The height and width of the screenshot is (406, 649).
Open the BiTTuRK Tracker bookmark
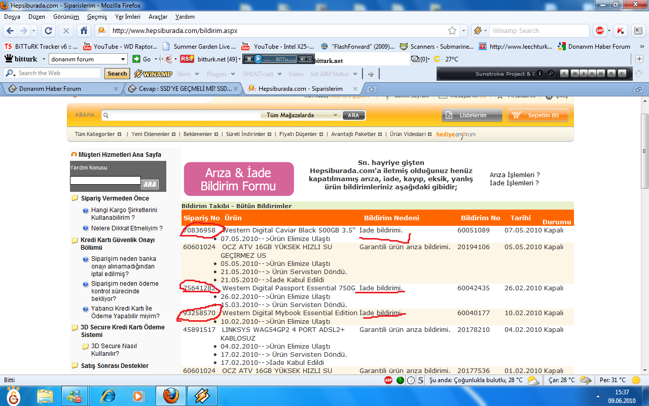pyautogui.click(x=41, y=46)
